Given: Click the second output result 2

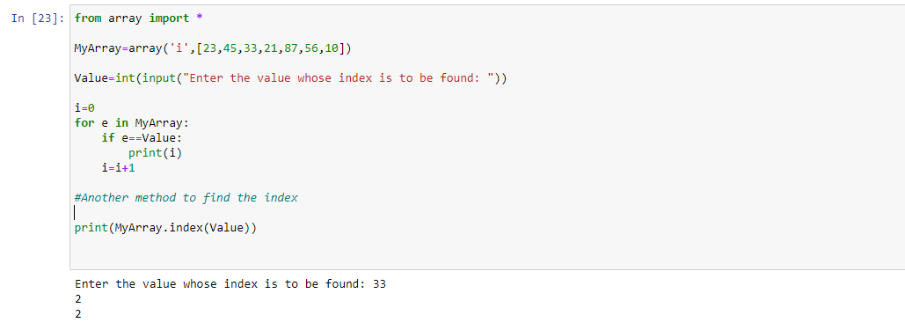Looking at the screenshot, I should [78, 314].
